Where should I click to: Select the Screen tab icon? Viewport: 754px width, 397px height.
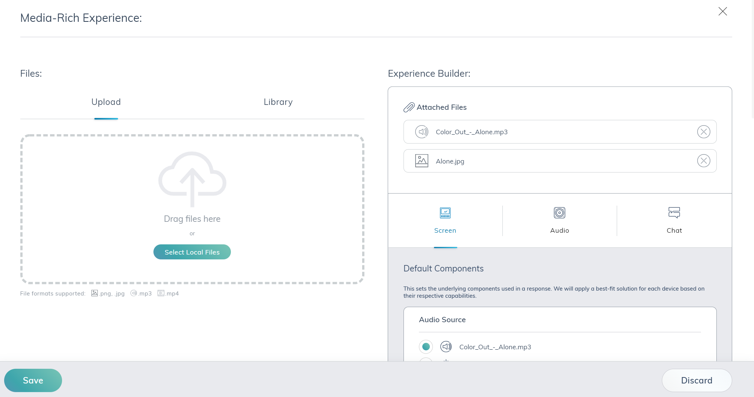445,213
